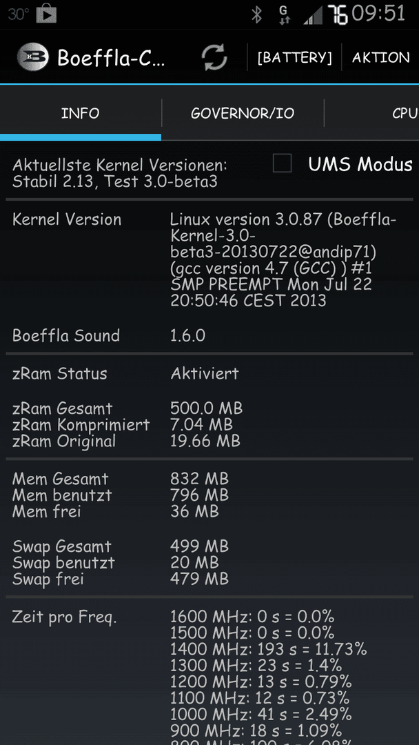This screenshot has width=419, height=745.
Task: Tap the mobile data G arrows icon
Action: coord(283,14)
